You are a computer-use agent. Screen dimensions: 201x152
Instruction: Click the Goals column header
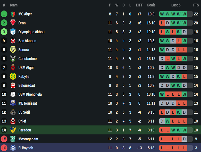(x=151, y=5)
